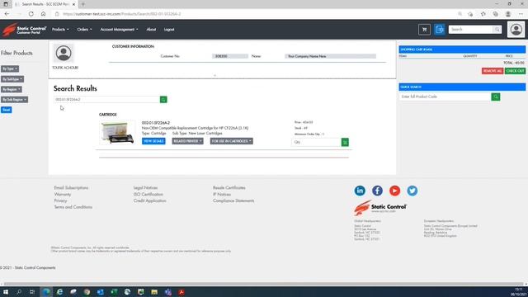The image size is (528, 297).
Task: Open the shopping cart icon in navbar
Action: click(424, 30)
